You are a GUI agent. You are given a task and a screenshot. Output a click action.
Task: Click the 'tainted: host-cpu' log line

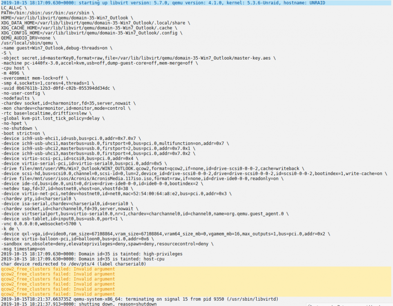pyautogui.click(x=83, y=258)
